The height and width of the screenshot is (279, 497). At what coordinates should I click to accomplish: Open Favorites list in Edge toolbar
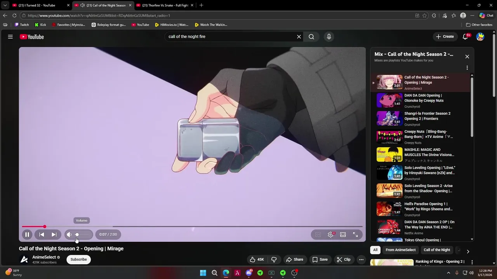454,15
